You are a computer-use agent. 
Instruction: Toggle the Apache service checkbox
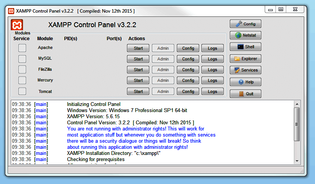tap(22, 48)
